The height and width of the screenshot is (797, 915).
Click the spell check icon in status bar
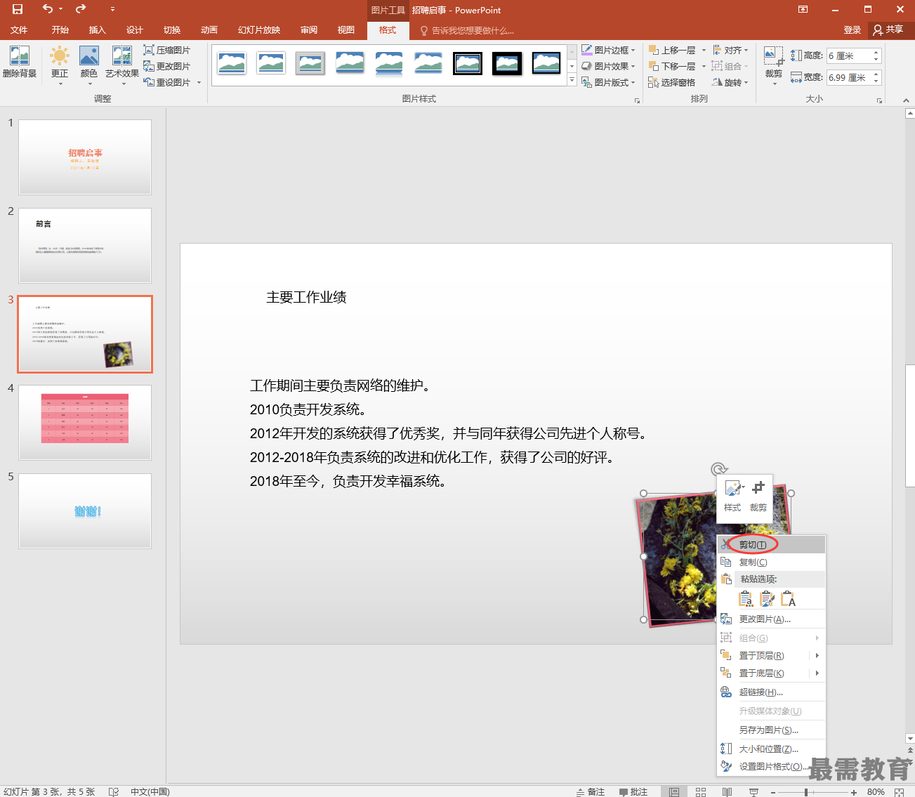113,791
